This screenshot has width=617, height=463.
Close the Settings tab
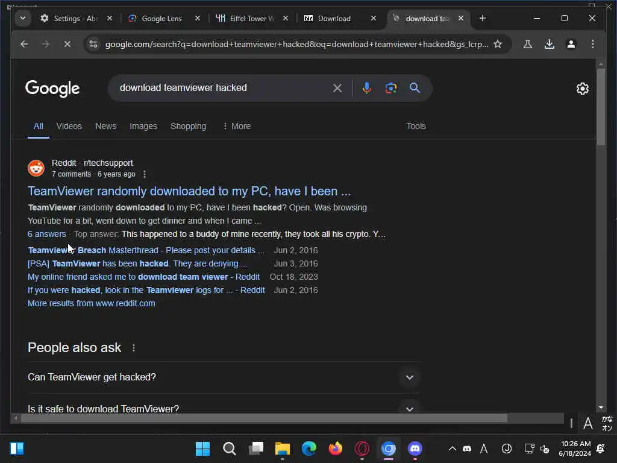click(110, 19)
